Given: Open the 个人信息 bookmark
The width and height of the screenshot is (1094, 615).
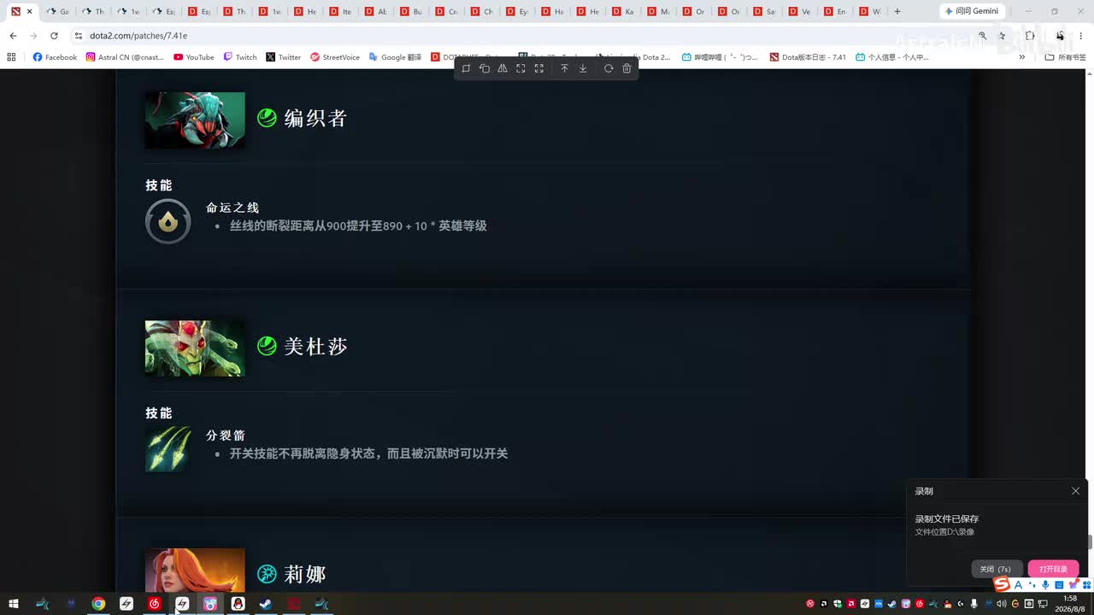Looking at the screenshot, I should (891, 57).
